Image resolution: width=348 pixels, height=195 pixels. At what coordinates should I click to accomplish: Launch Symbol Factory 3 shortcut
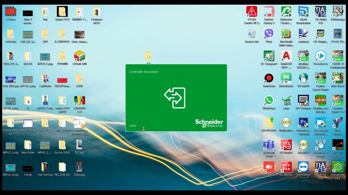(269, 12)
